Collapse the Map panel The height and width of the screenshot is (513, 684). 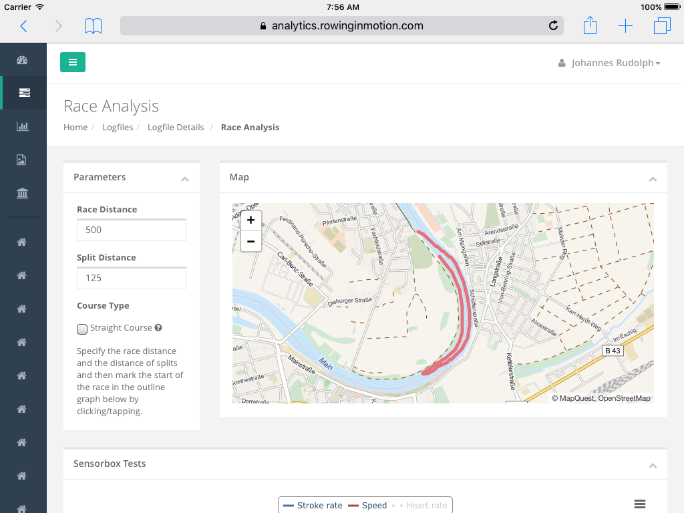[653, 178]
